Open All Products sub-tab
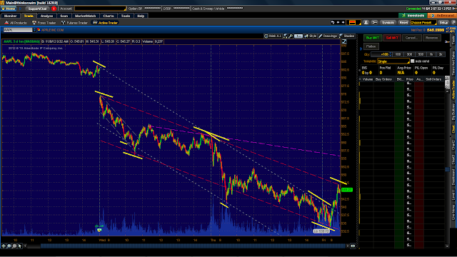This screenshot has width=457, height=257. pyautogui.click(x=16, y=23)
